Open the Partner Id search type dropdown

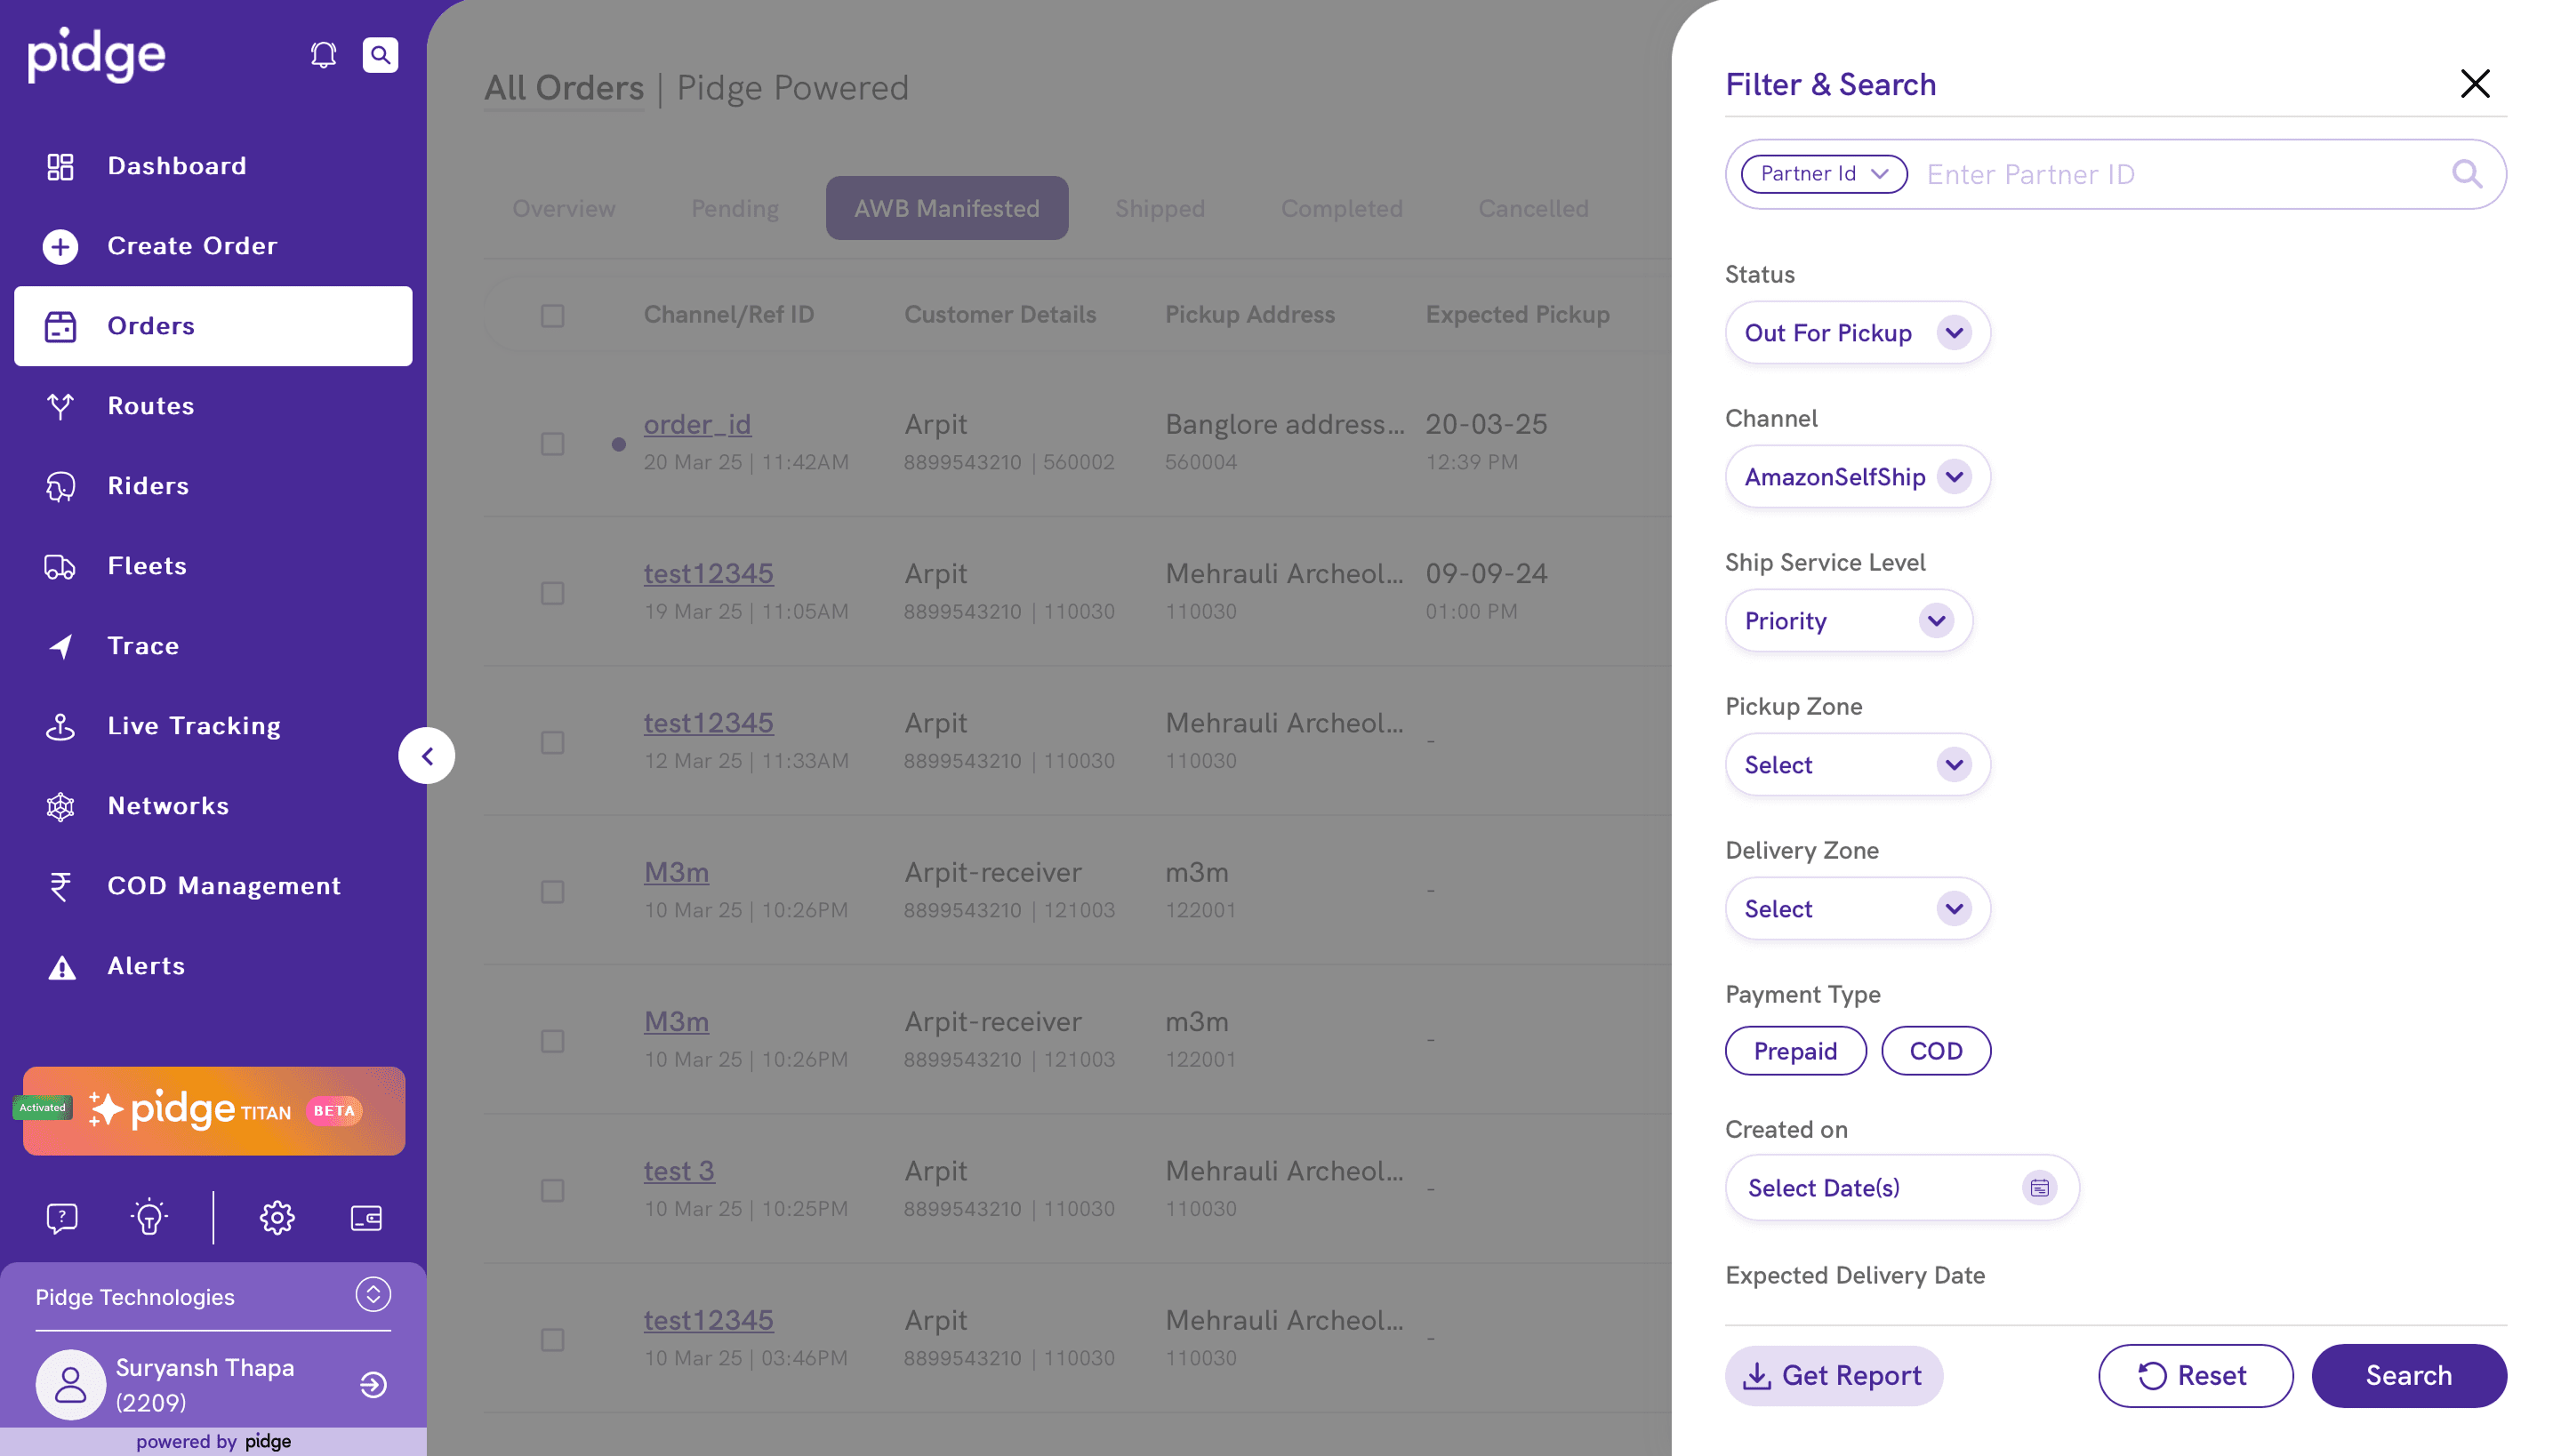[1823, 174]
